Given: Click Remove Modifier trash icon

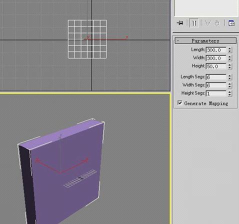Looking at the screenshot, I should coord(217,23).
